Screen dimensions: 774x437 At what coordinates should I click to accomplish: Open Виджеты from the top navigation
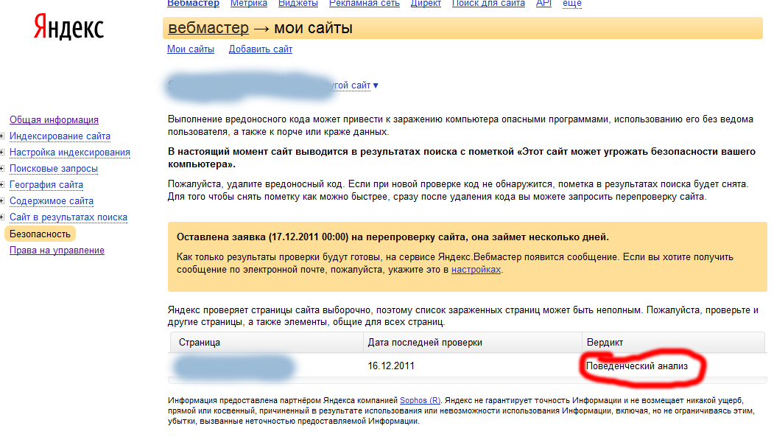click(x=298, y=4)
